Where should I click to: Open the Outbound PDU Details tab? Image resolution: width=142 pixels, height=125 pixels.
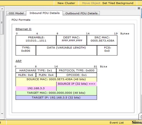tap(81, 13)
